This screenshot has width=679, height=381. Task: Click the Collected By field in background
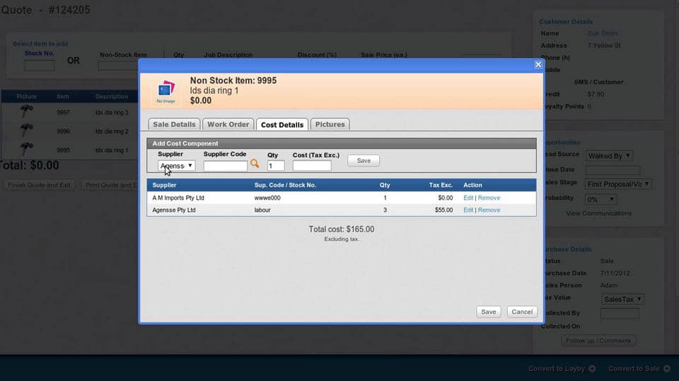(620, 313)
